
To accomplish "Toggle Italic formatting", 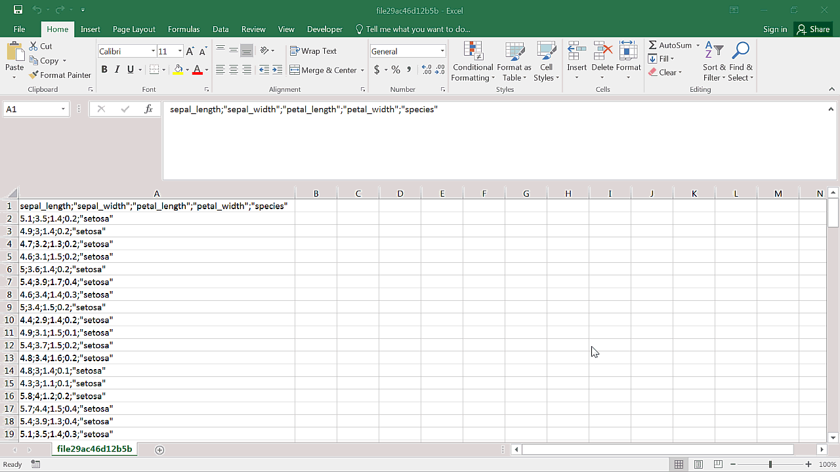I will tap(117, 69).
